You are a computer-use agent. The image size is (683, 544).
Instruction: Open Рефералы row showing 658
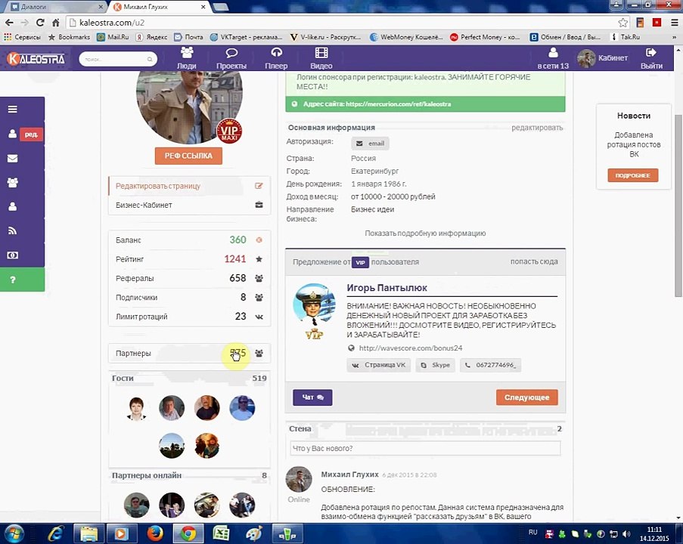(189, 278)
